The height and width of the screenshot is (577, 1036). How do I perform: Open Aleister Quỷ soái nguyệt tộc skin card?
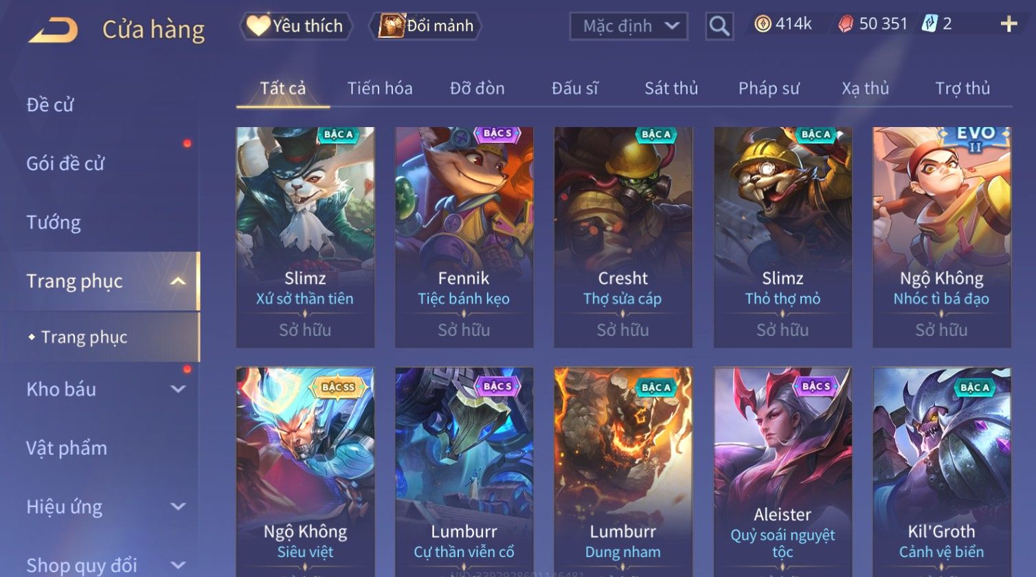(x=782, y=472)
